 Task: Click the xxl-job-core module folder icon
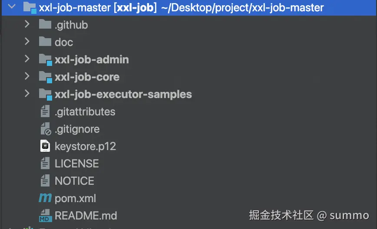click(45, 77)
